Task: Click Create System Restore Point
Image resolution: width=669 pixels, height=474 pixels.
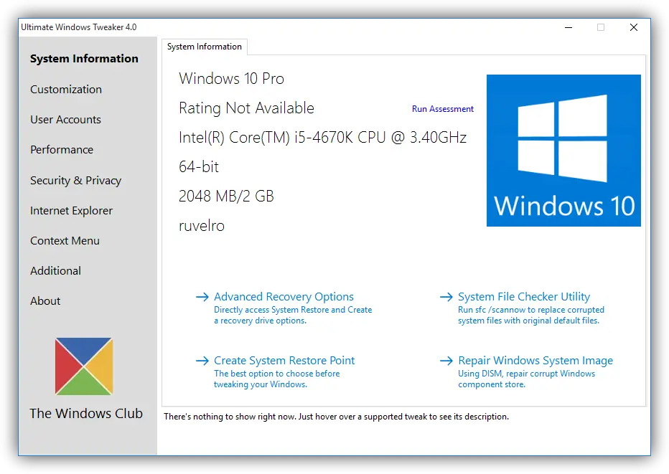Action: (x=284, y=360)
